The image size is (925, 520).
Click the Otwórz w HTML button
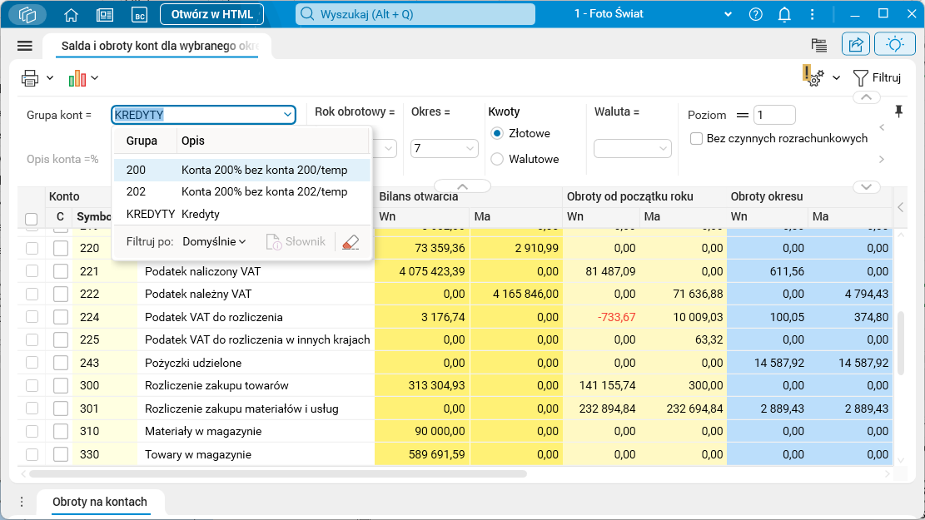click(x=212, y=14)
